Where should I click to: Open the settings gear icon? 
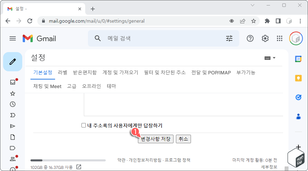pos(265,38)
